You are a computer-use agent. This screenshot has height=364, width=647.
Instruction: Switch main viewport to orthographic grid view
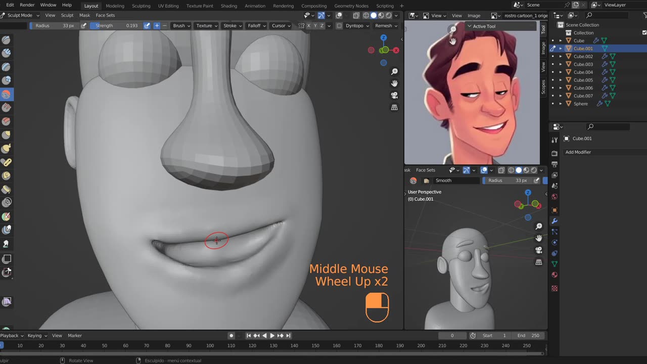tap(395, 107)
